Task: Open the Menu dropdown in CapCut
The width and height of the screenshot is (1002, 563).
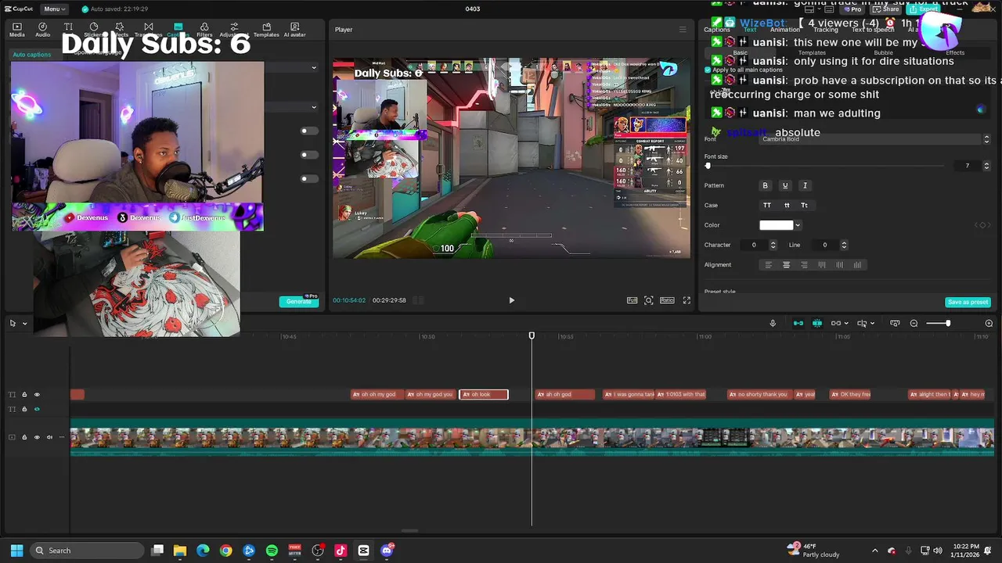Action: tap(55, 9)
